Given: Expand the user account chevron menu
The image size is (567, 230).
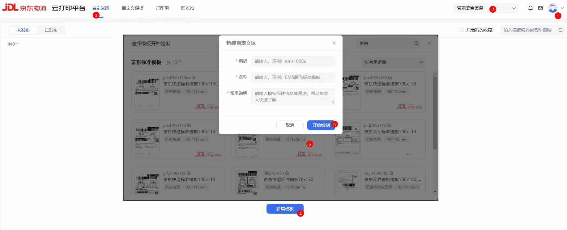Looking at the screenshot, I should tap(562, 8).
